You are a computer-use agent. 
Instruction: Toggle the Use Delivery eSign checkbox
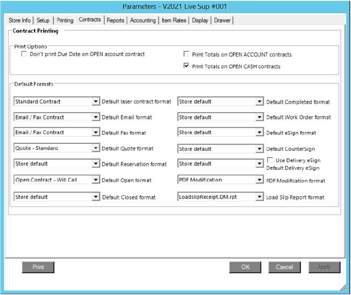(270, 160)
